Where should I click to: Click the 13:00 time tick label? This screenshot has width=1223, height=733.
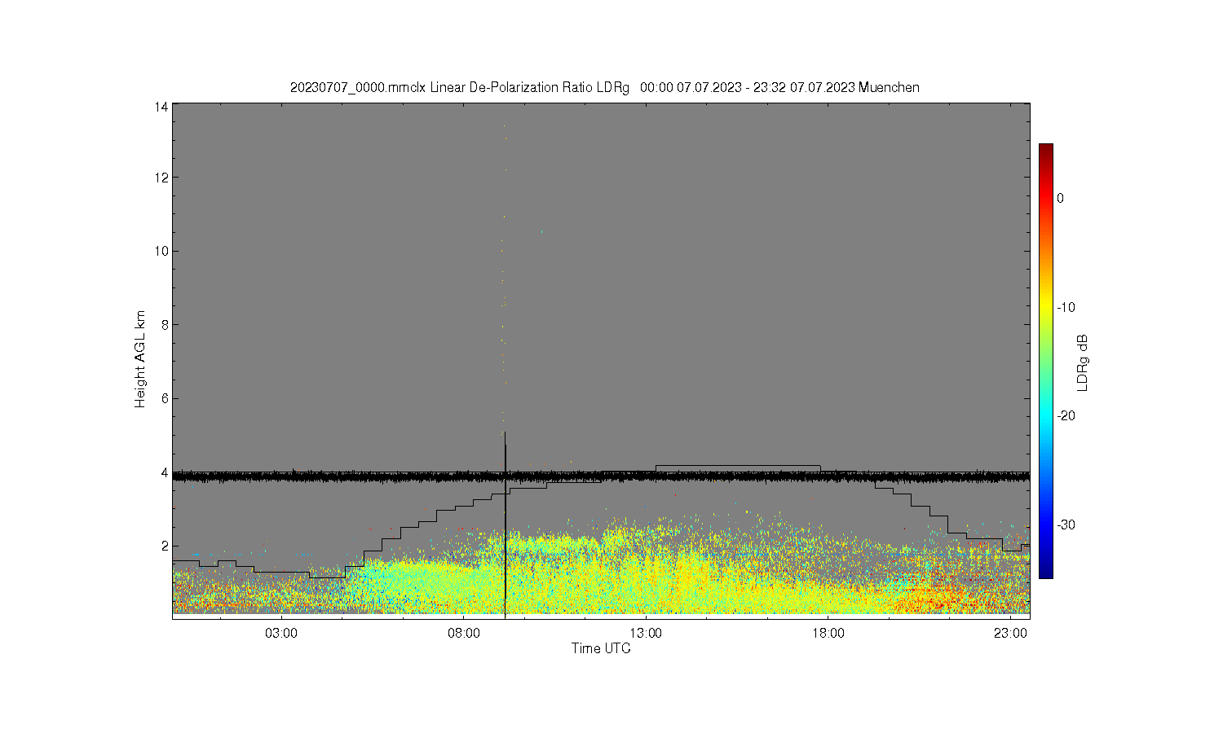tap(647, 633)
